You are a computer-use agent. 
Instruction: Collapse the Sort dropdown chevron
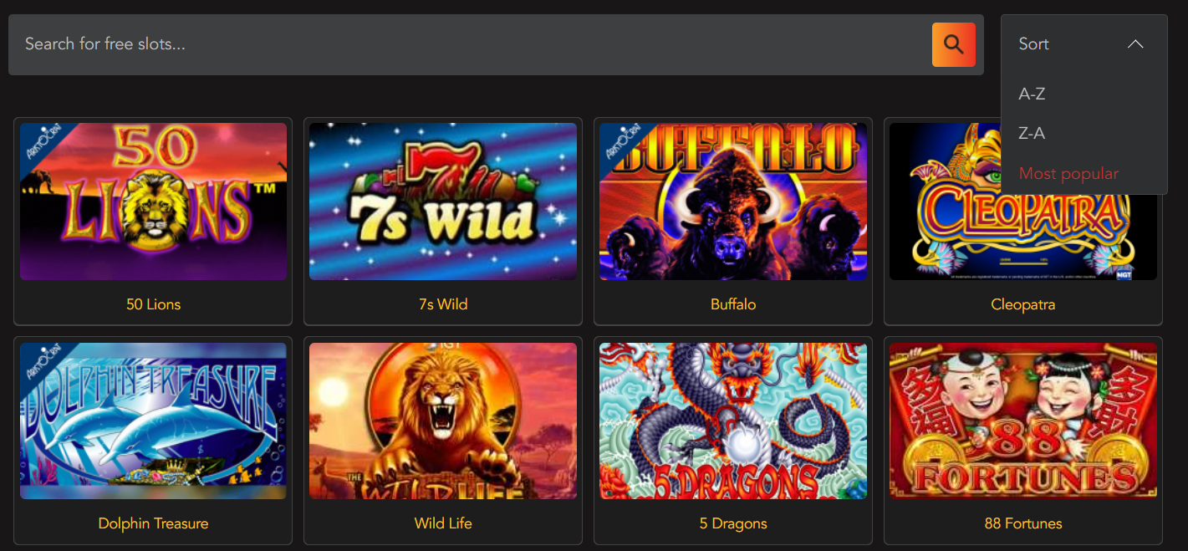tap(1134, 44)
